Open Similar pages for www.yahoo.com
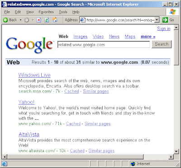 97,124
